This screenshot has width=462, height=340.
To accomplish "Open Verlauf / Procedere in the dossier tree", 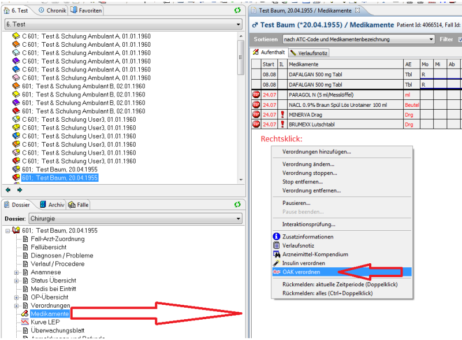I will (57, 264).
